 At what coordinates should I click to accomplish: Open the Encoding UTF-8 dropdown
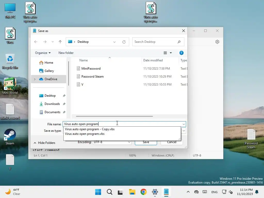112,142
